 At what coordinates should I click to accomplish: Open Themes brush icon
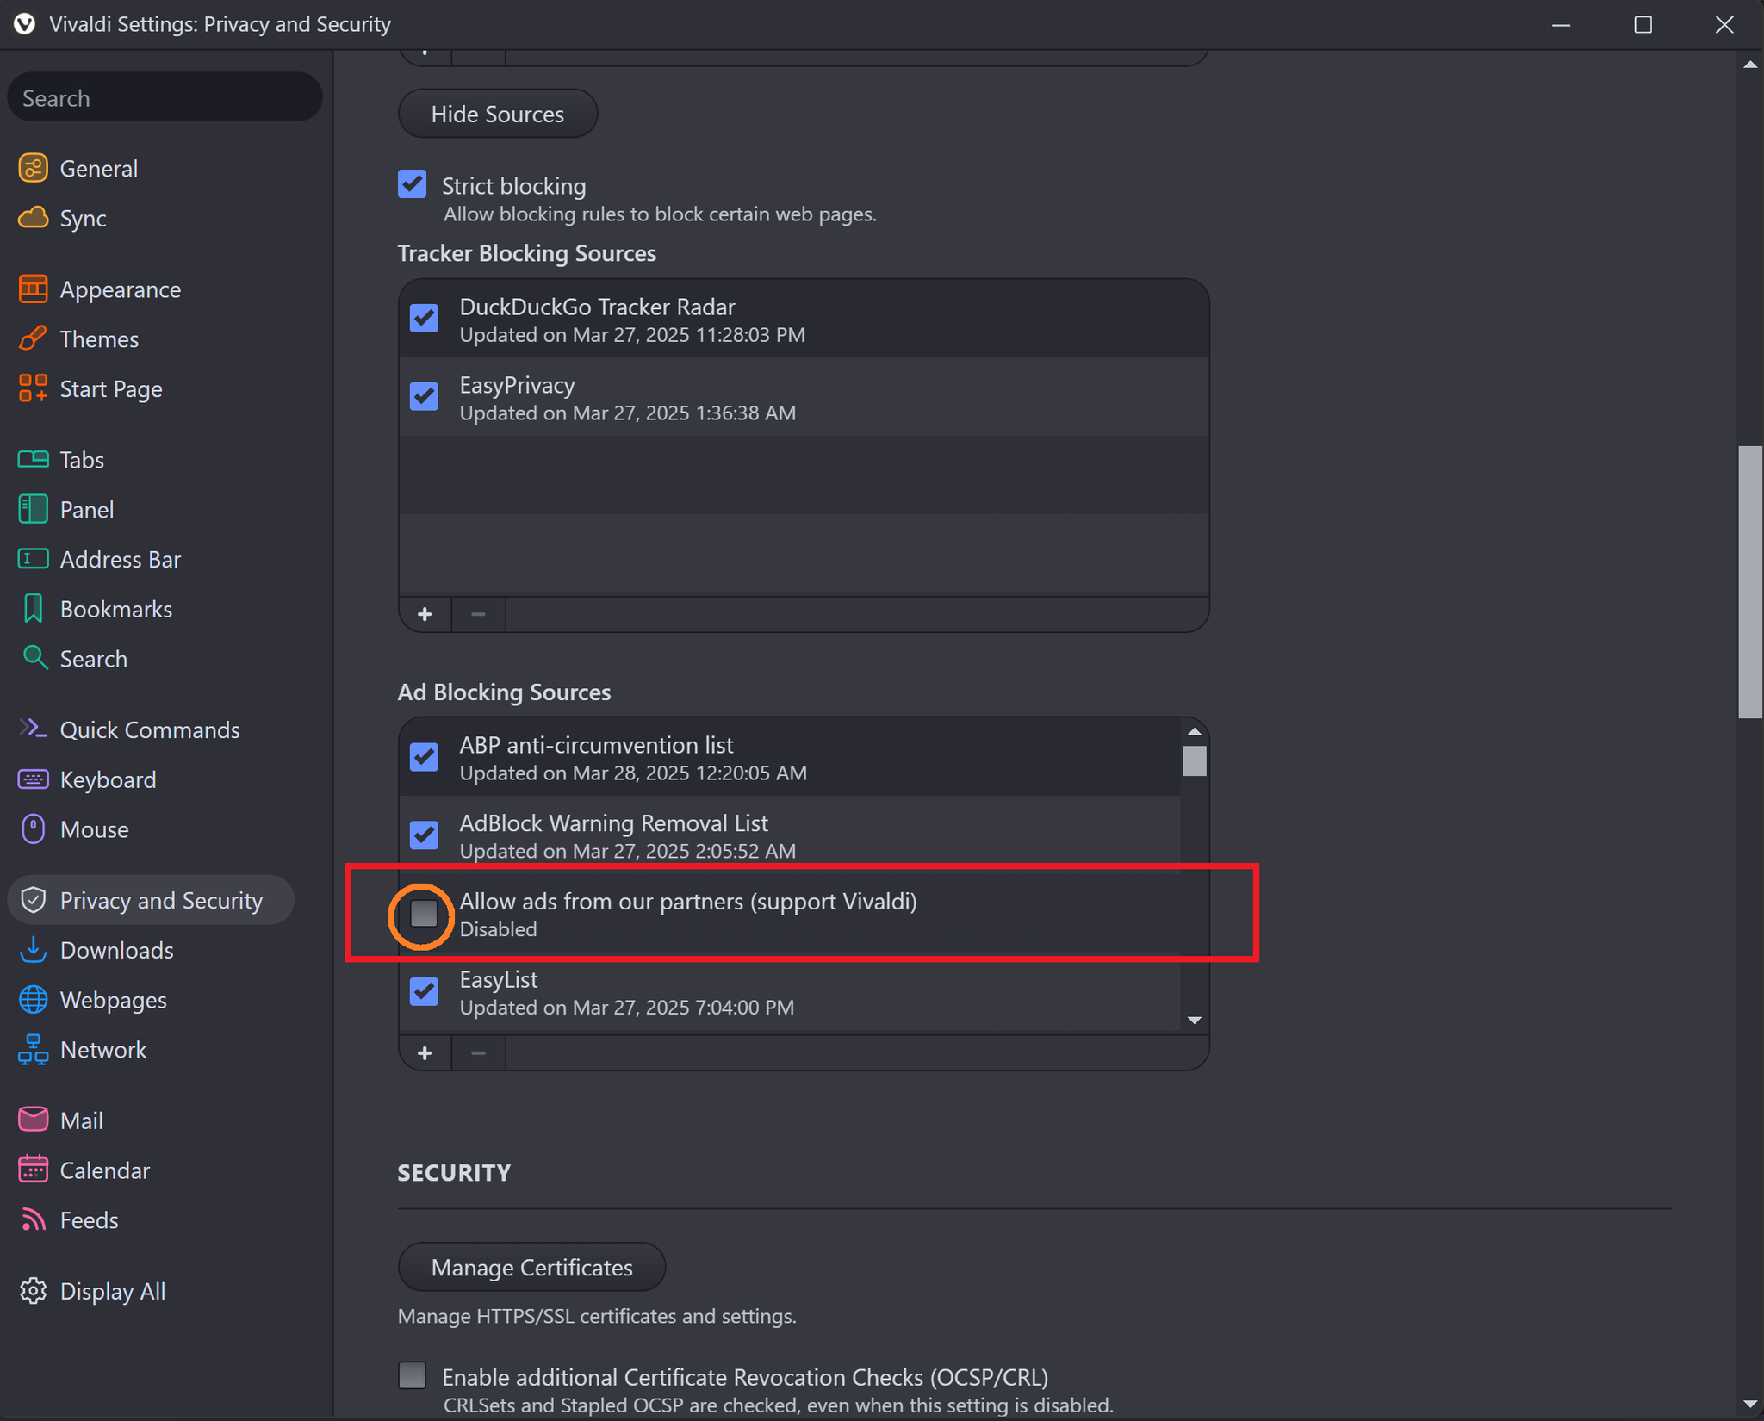coord(33,338)
